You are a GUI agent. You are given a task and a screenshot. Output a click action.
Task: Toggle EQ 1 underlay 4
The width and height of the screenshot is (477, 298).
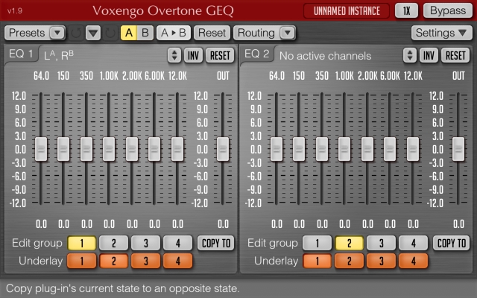click(x=178, y=261)
